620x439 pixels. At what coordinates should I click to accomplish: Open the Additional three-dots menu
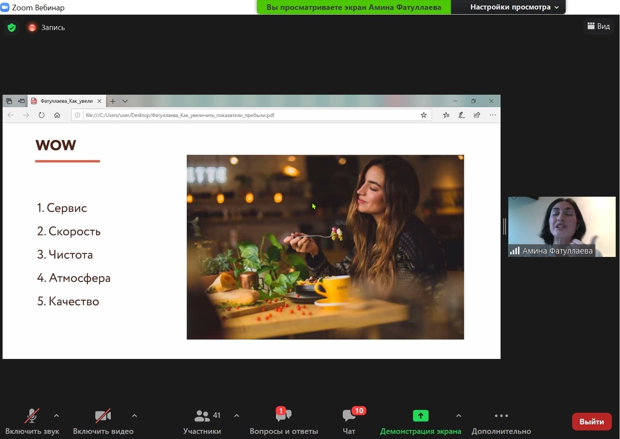(x=501, y=416)
